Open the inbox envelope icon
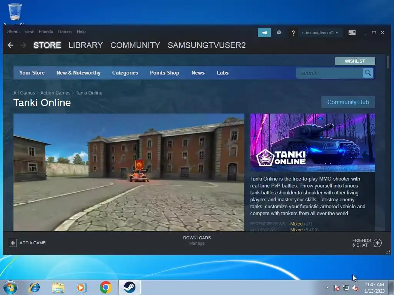394x295 pixels. [279, 33]
